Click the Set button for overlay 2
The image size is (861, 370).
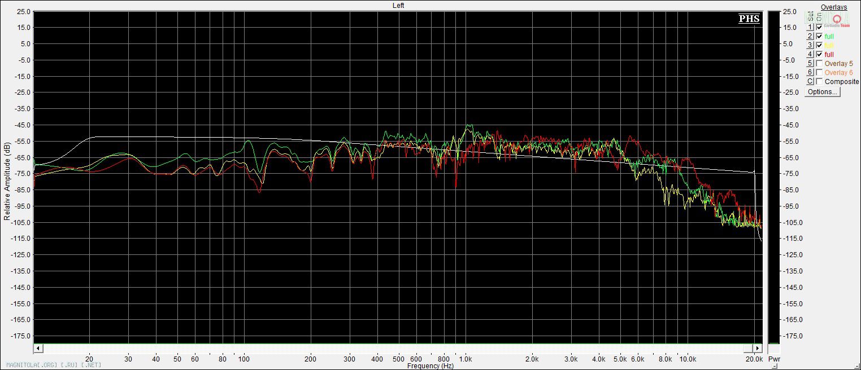click(x=810, y=36)
